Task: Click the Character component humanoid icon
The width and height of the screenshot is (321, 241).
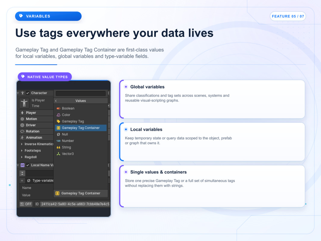Action: tap(23, 93)
